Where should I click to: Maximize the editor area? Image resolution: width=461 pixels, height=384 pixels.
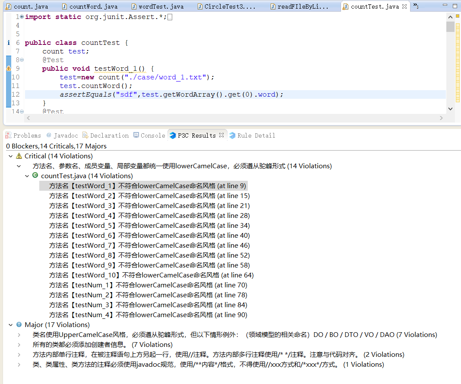coord(455,6)
